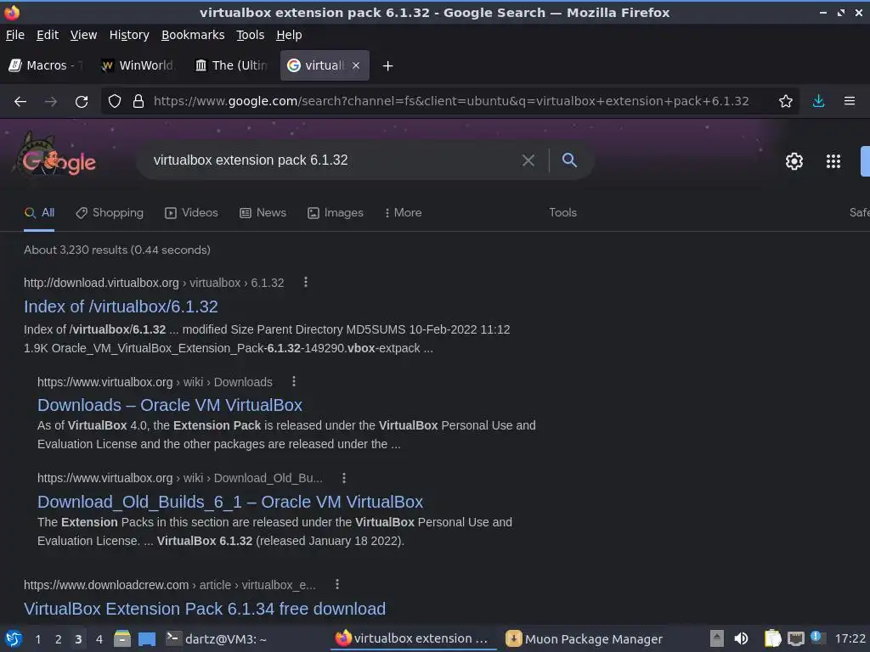The height and width of the screenshot is (652, 870).
Task: Open the removable media tray icon
Action: [717, 638]
